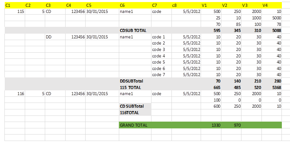Image resolution: width=290 pixels, height=143 pixels.
Task: Click name1 in the row starting with 115
Action: click(135, 12)
